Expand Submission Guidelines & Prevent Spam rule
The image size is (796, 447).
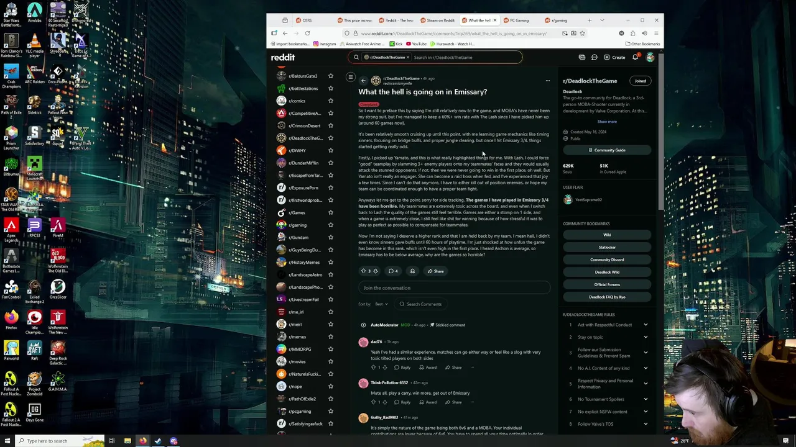pos(646,353)
